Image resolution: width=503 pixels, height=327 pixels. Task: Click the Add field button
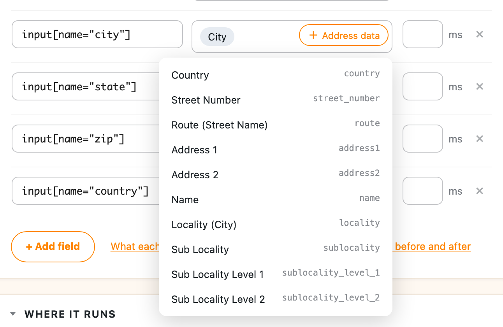point(53,246)
